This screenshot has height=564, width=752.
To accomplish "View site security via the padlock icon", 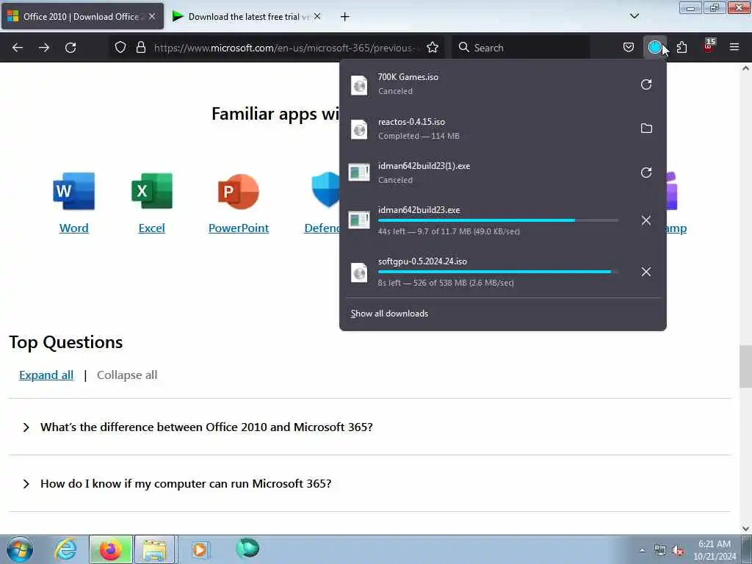I will point(140,47).
